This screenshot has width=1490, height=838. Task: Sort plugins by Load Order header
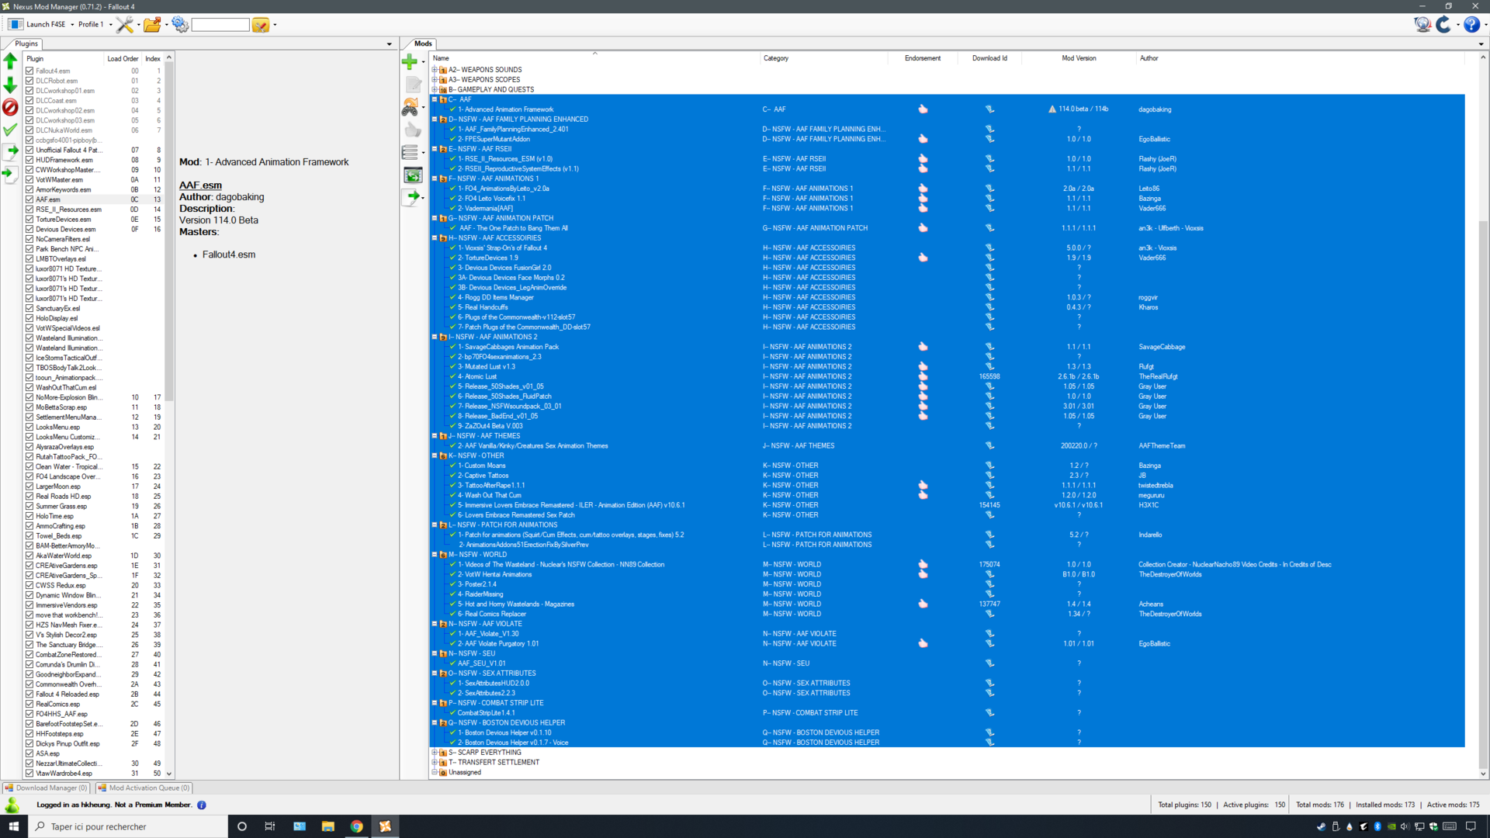123,59
